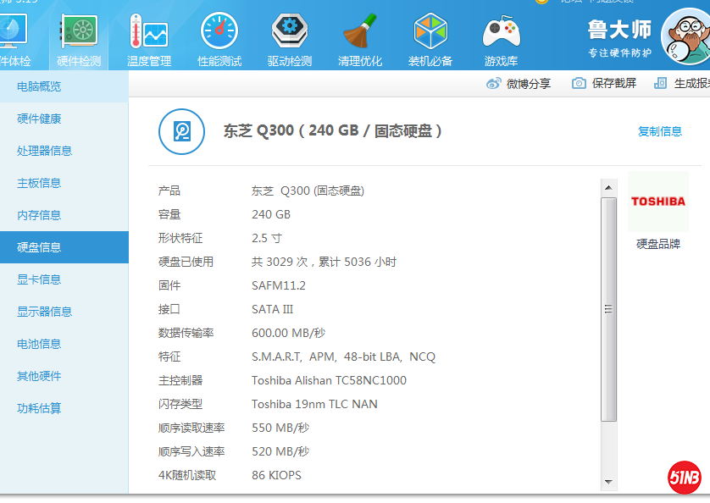
Task: Open the 温度管理 temperature icon
Action: (x=148, y=34)
